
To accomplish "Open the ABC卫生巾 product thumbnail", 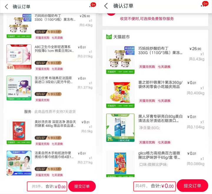I will point(19,57).
